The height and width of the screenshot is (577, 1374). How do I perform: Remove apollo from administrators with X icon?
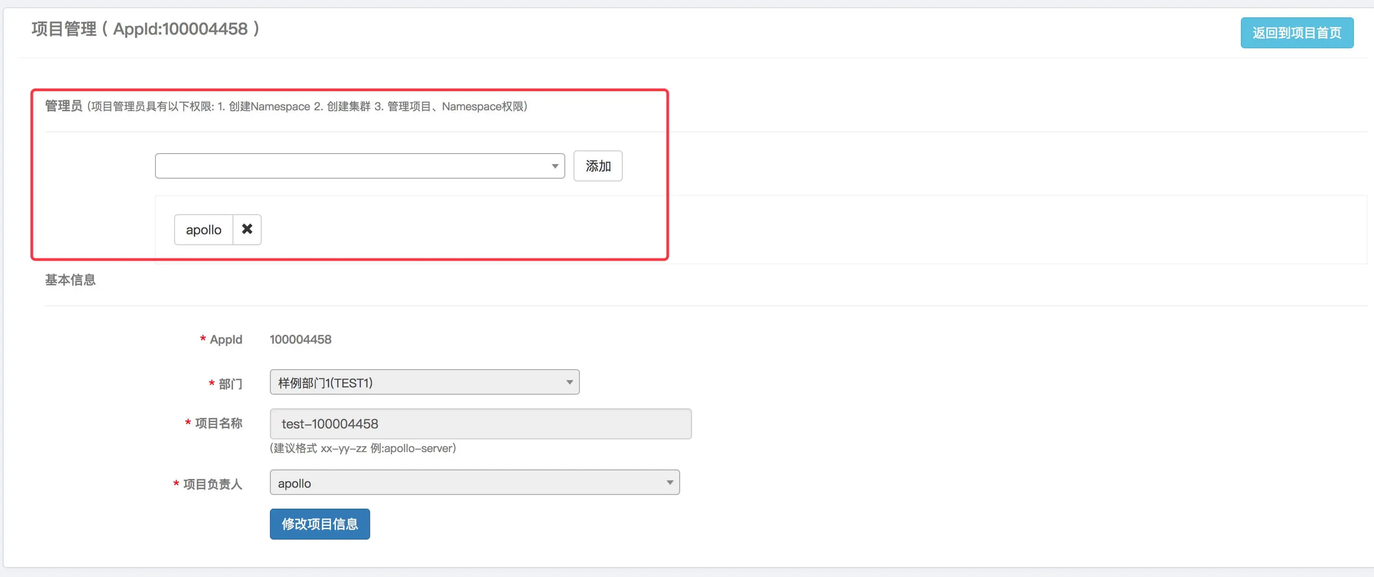click(247, 229)
